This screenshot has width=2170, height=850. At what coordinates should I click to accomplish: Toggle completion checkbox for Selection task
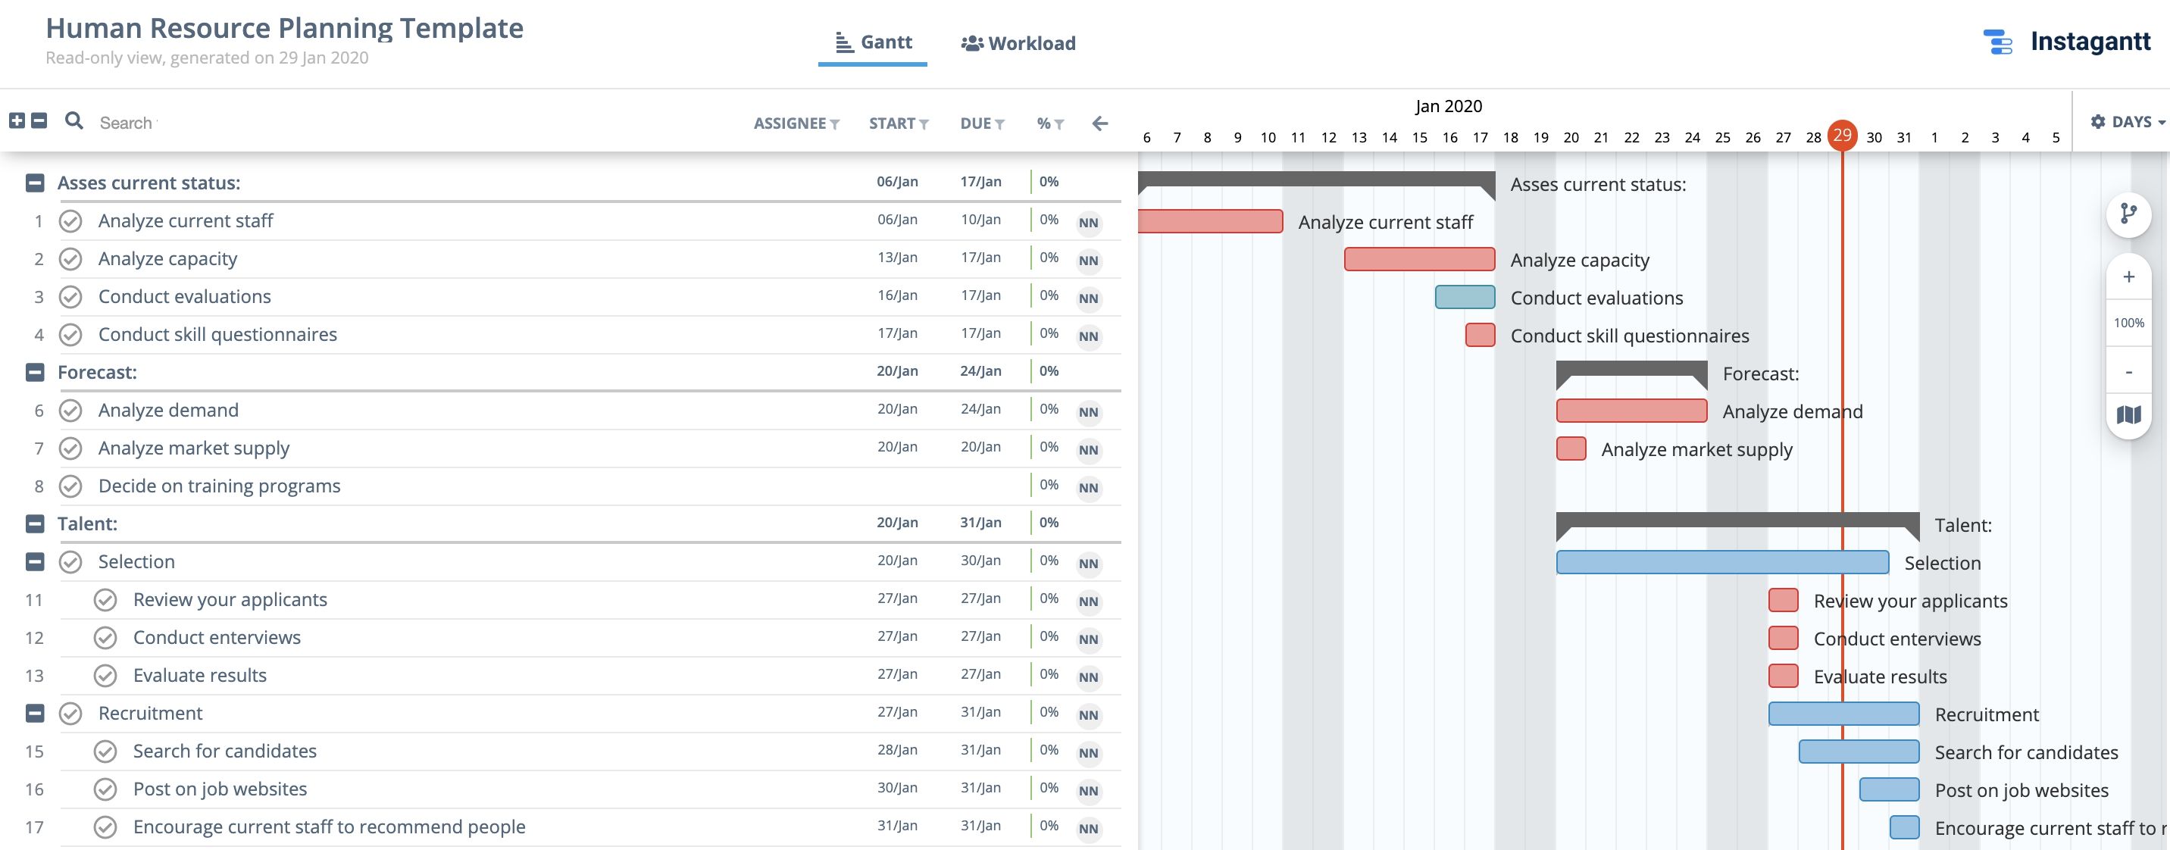coord(70,561)
